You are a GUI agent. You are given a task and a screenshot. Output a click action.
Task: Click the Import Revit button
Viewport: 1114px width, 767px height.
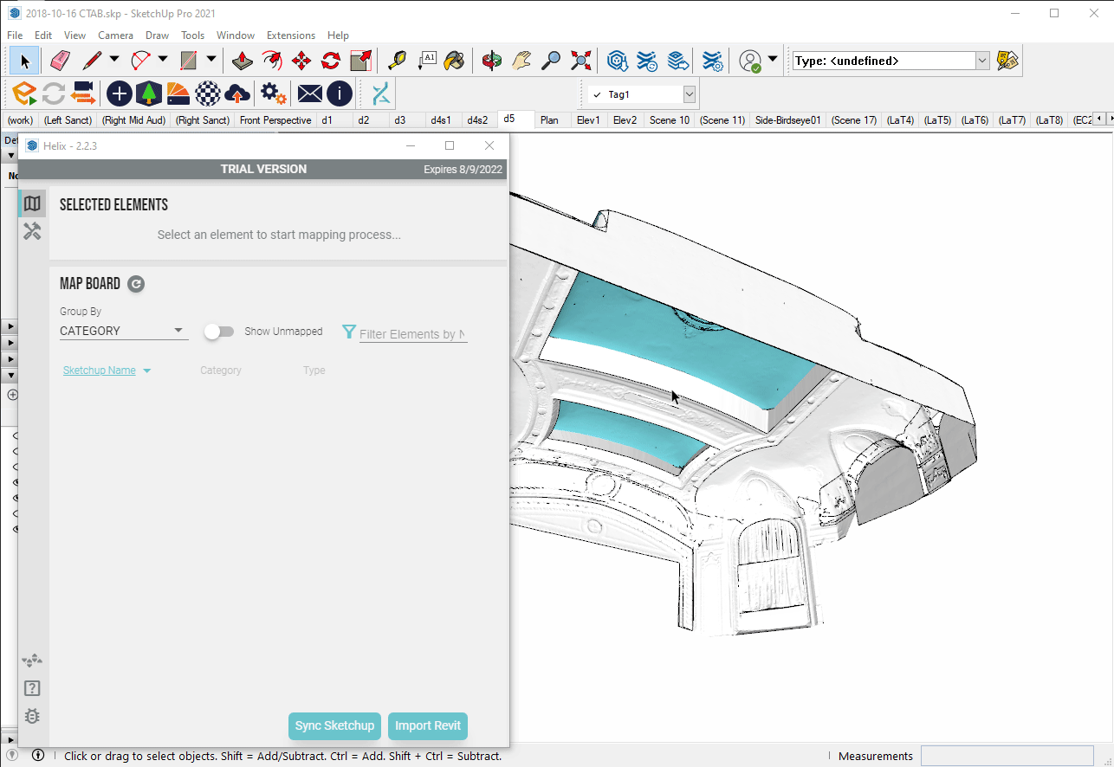[x=428, y=725]
